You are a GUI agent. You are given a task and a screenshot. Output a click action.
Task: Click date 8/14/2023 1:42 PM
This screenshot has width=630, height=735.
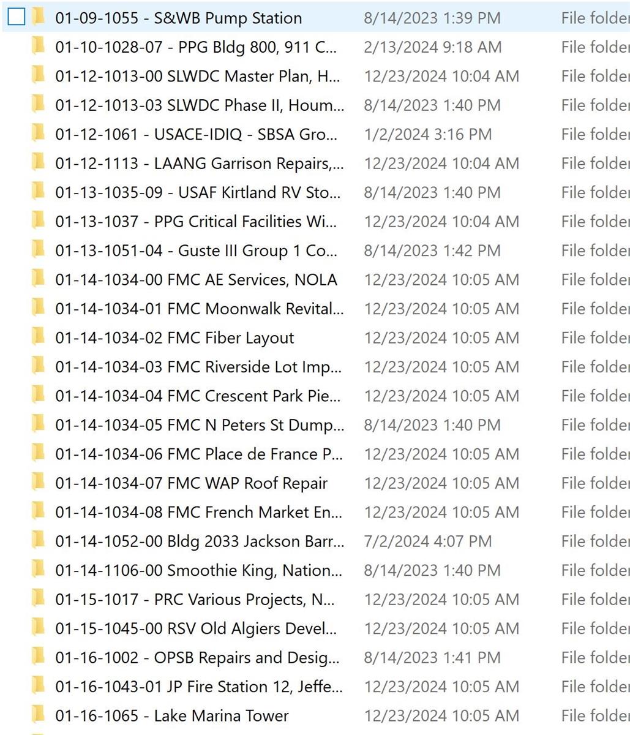tap(432, 251)
